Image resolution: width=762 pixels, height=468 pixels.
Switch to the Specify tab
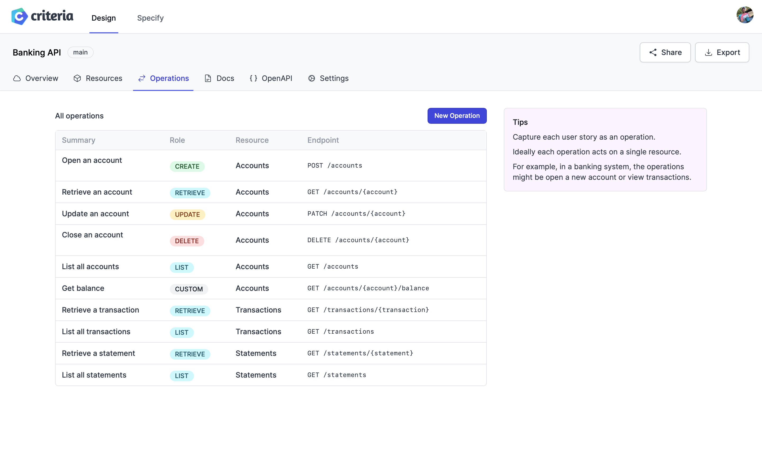click(150, 17)
